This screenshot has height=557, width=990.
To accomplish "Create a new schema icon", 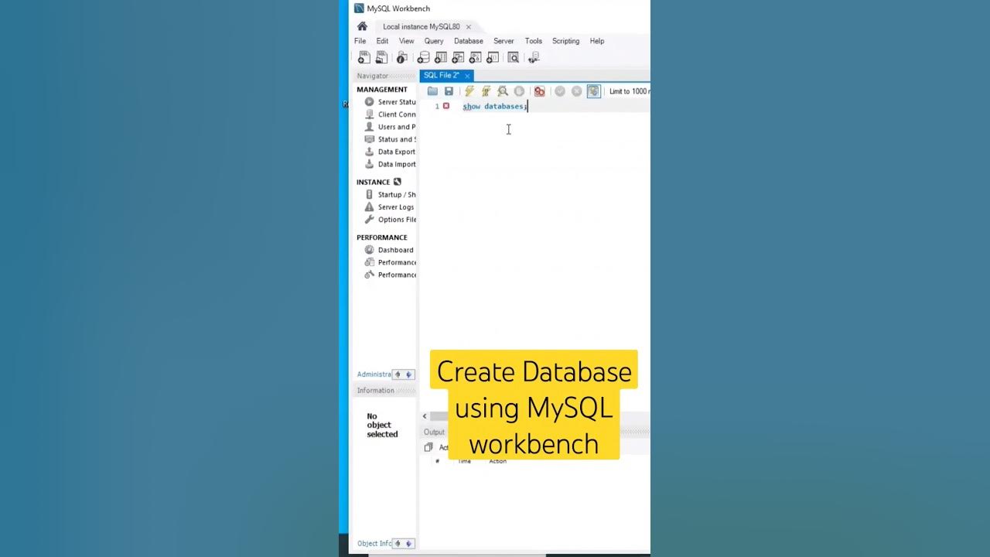I will (423, 58).
